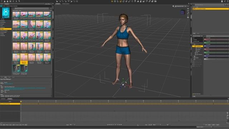Click the Home icon at top right
229x129 pixels.
222,1
